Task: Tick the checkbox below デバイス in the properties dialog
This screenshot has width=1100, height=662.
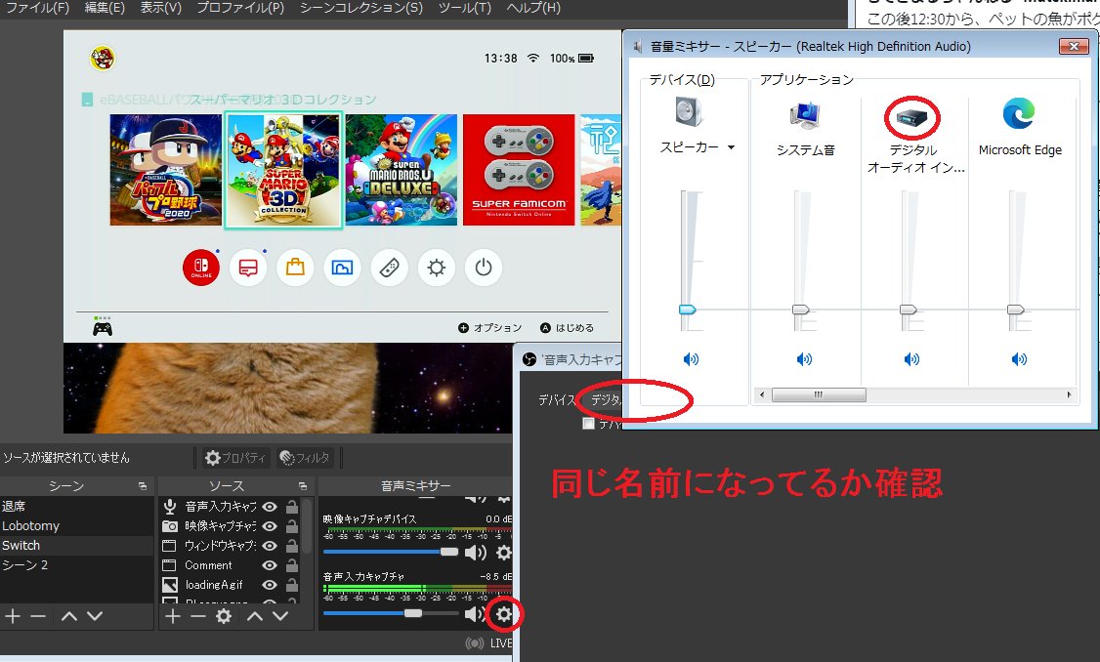Action: coord(588,424)
